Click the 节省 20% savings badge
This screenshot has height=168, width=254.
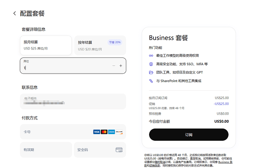[115, 42]
